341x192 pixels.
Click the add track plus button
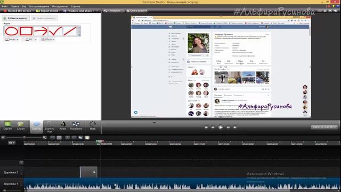(x=21, y=163)
